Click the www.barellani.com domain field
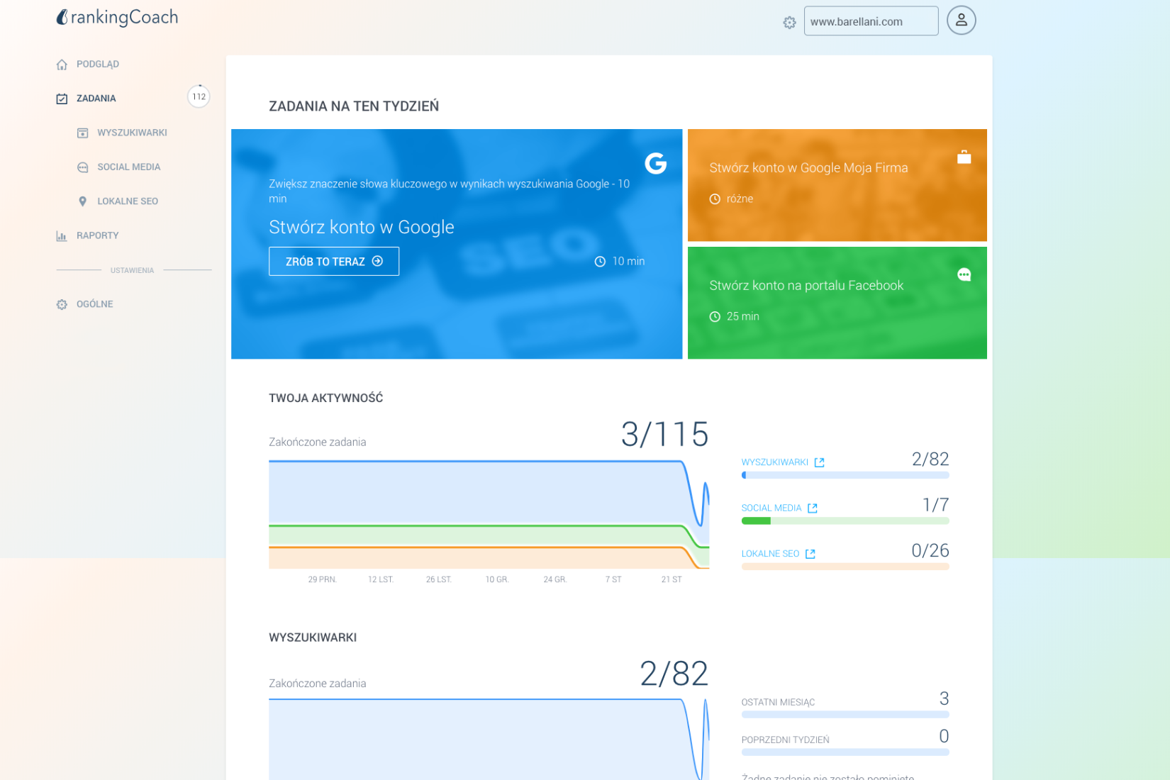The image size is (1170, 780). (870, 21)
